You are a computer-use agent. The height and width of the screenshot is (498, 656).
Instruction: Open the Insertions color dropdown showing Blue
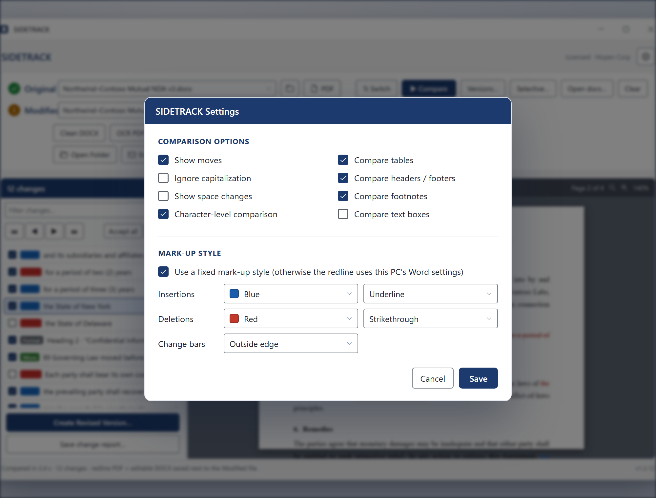[291, 294]
